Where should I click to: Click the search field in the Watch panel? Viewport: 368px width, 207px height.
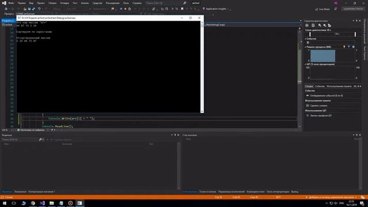20,140
